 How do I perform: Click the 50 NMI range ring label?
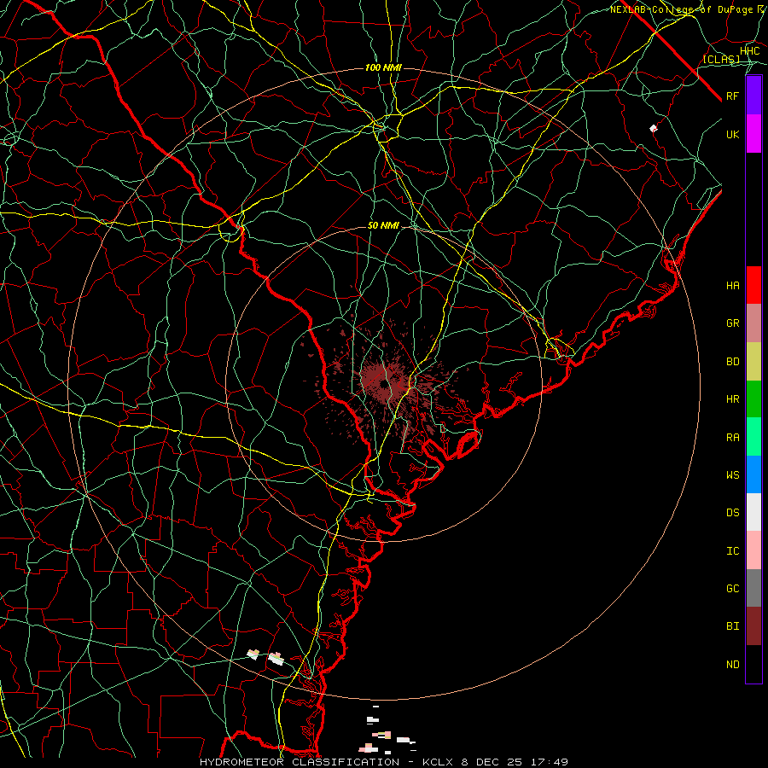click(x=383, y=225)
